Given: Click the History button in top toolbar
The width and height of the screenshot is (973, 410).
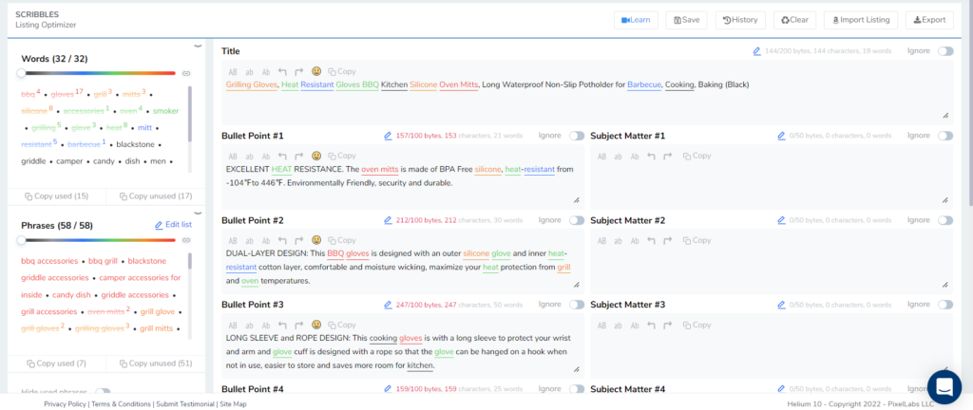Looking at the screenshot, I should point(740,20).
